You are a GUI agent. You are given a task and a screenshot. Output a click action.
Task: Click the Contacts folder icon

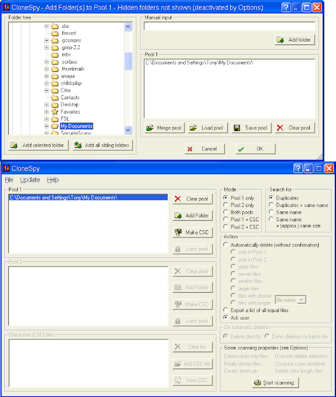[55, 97]
